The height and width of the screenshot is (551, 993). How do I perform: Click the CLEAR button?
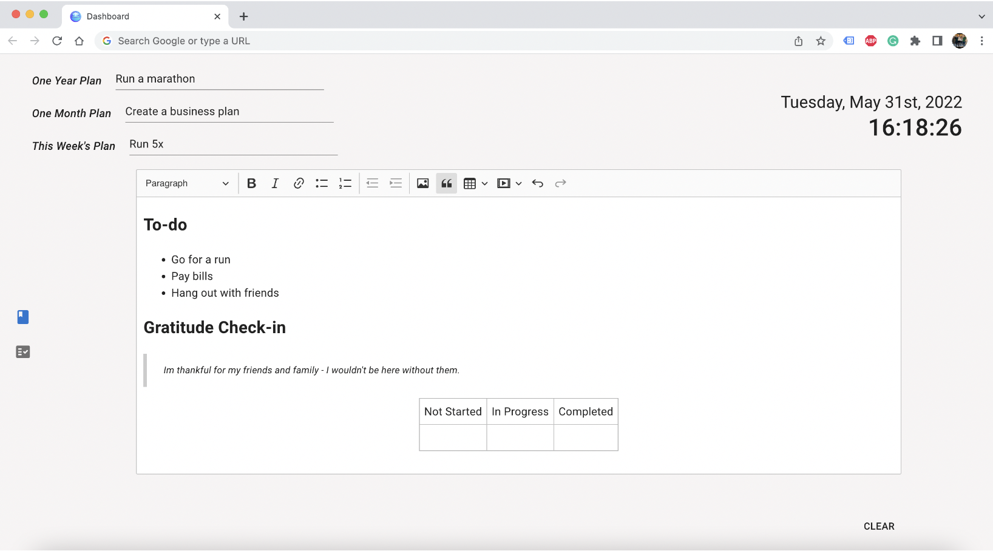tap(879, 526)
